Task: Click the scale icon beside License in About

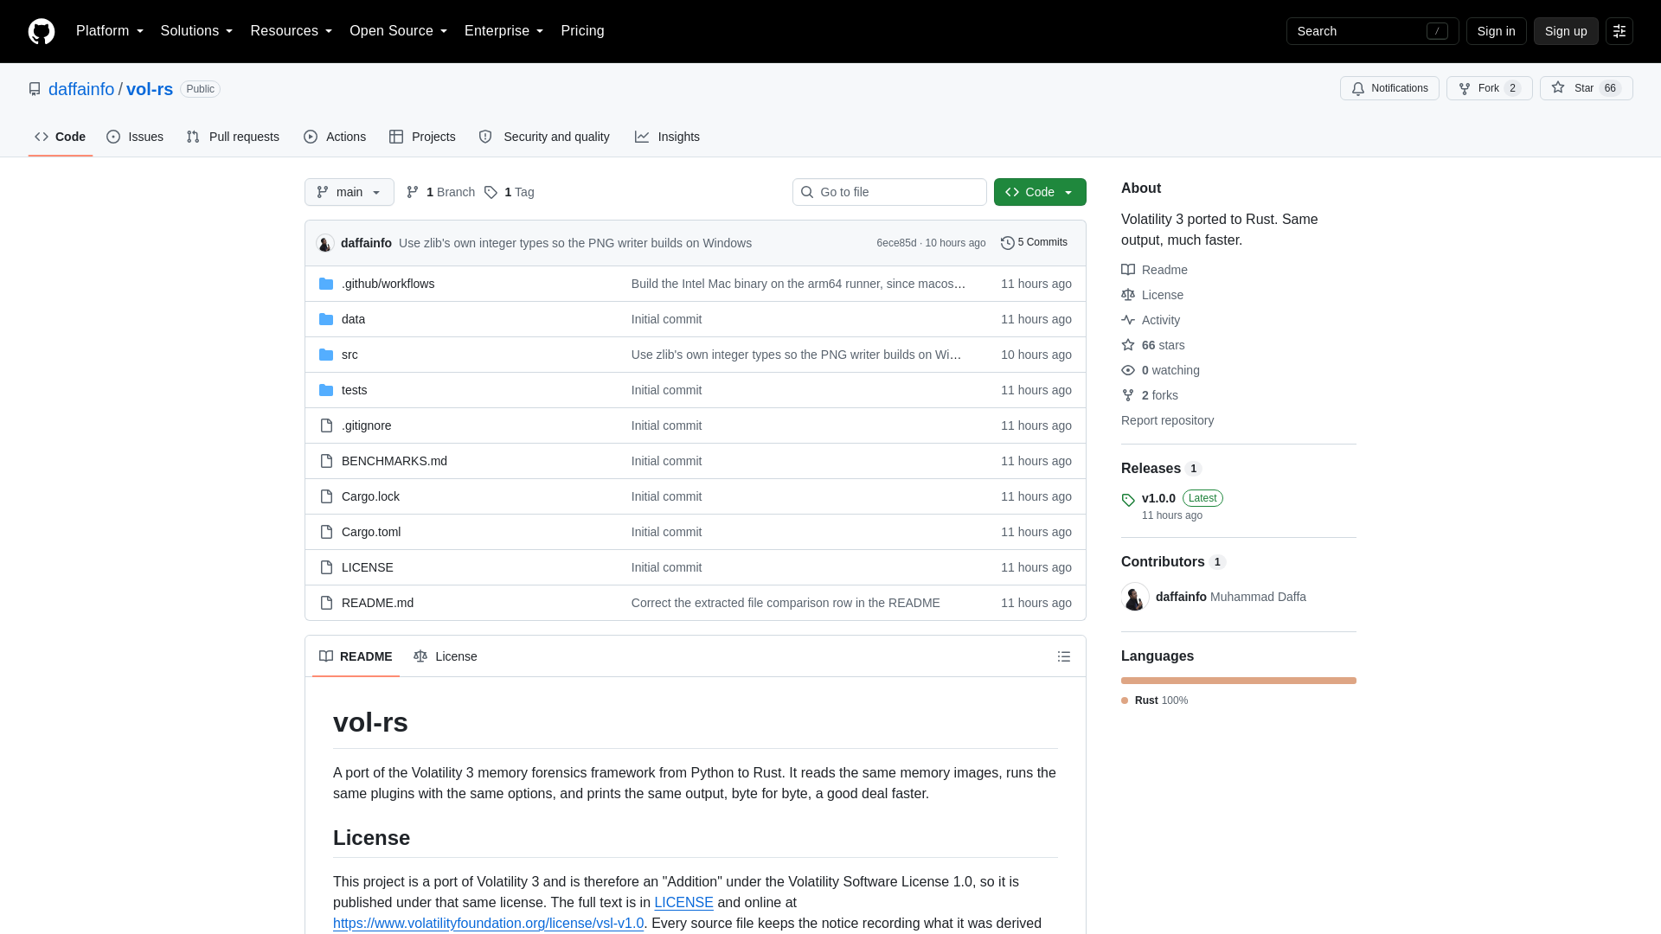Action: click(1128, 295)
